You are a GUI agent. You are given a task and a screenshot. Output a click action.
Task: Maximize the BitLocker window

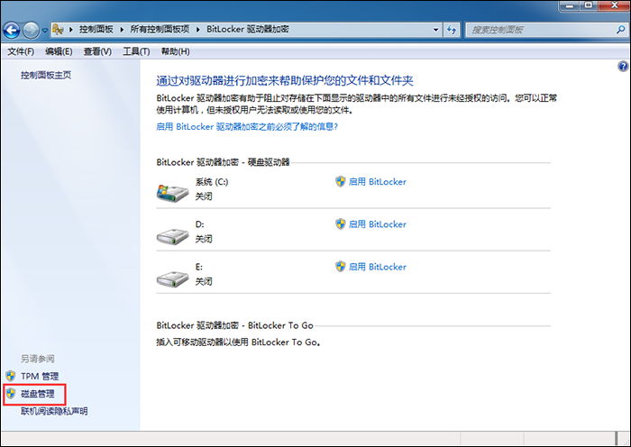[x=589, y=5]
